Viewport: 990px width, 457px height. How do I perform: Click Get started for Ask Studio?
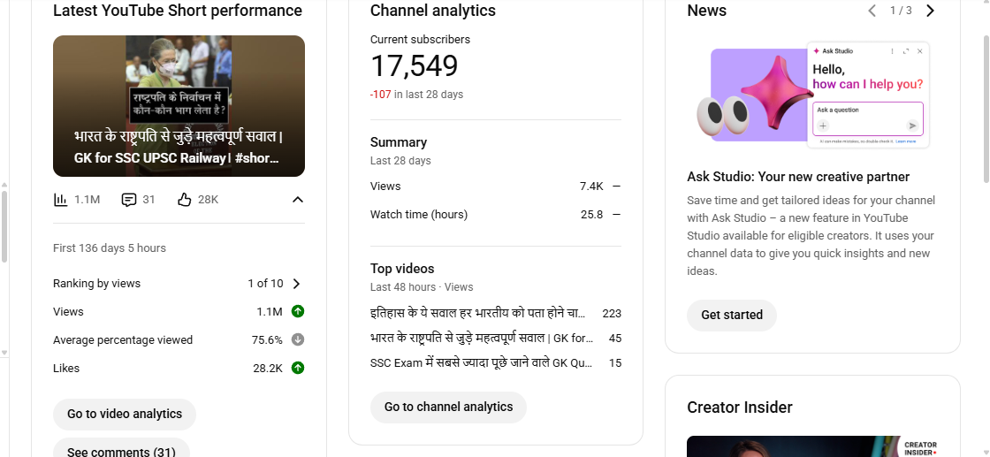(x=731, y=315)
